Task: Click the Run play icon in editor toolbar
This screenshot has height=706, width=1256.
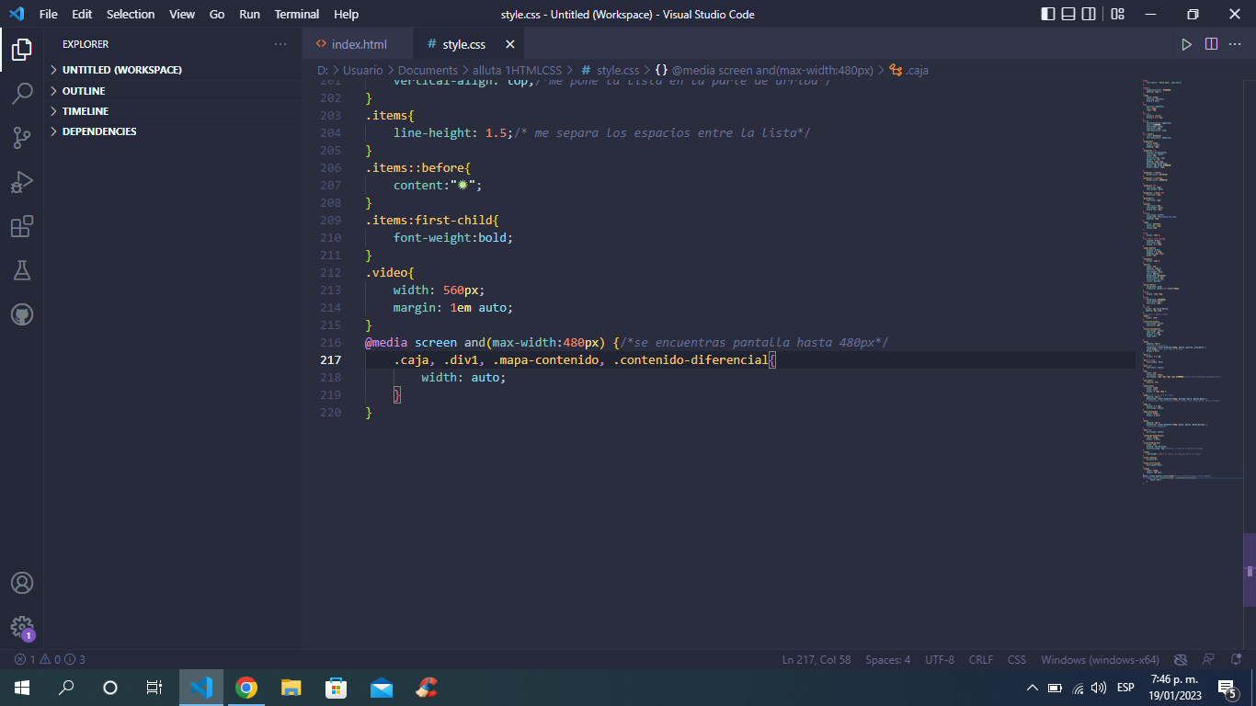Action: 1187,44
